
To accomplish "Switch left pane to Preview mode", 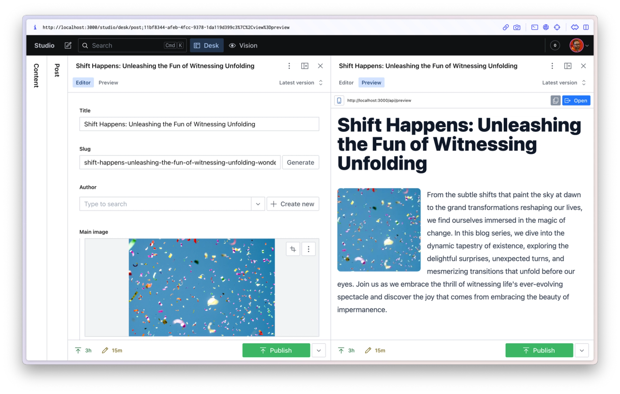I will tap(108, 82).
